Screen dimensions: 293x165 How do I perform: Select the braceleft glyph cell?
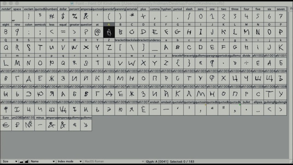(178, 61)
